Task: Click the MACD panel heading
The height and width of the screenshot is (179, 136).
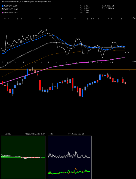Action: (x=8, y=134)
